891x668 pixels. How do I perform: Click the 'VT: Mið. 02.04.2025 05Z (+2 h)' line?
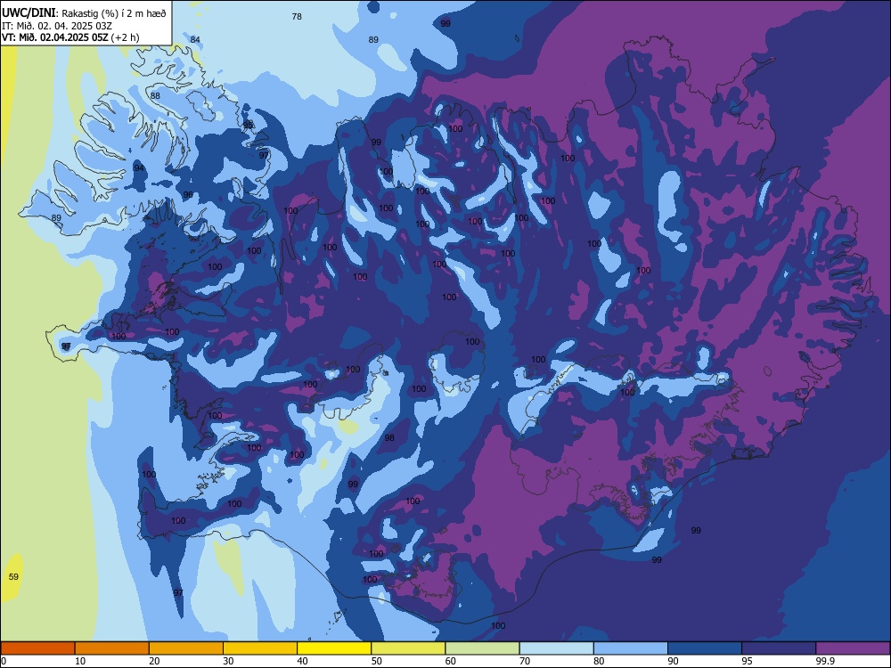70,37
